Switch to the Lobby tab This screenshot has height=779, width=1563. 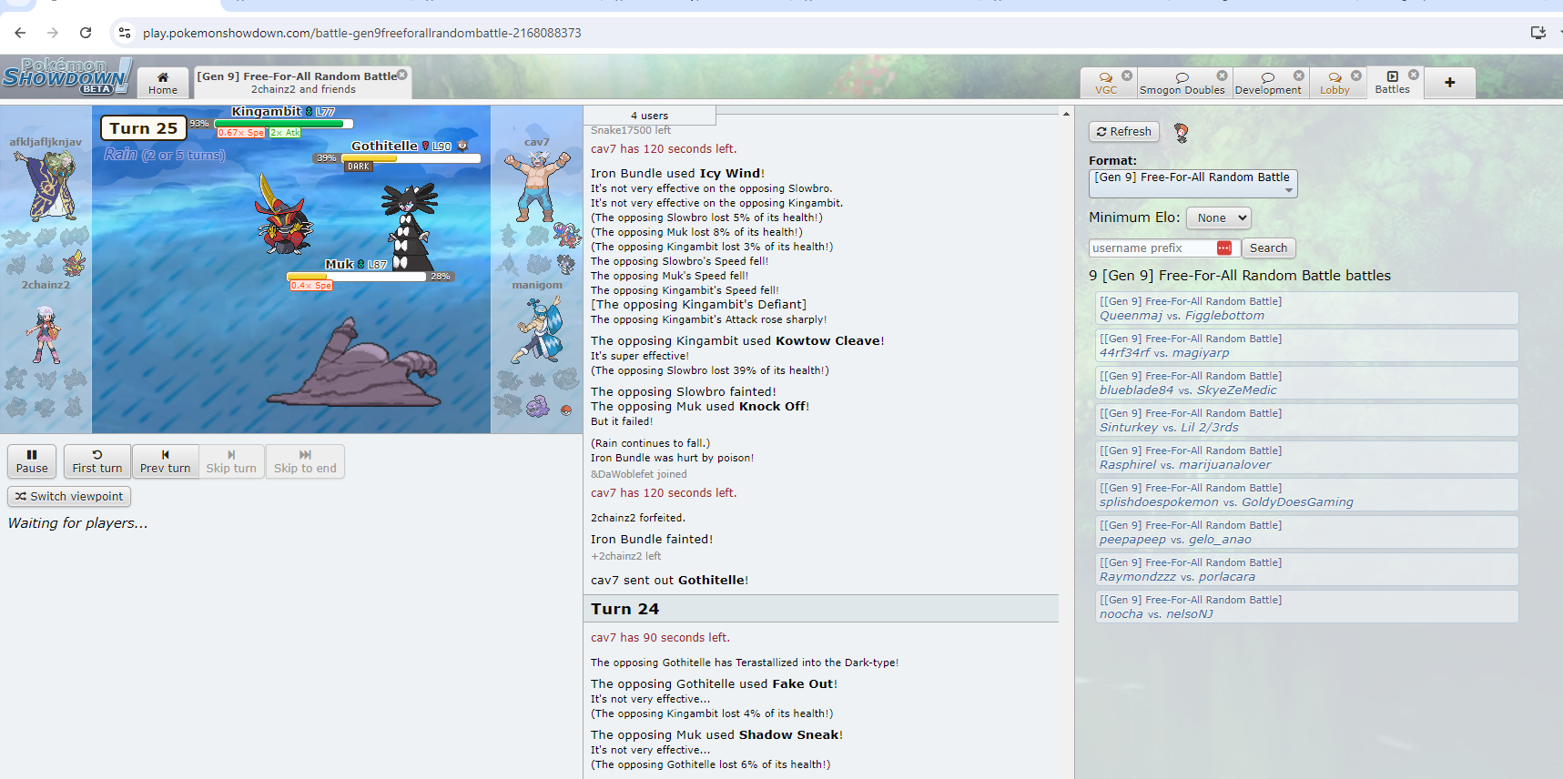point(1335,83)
